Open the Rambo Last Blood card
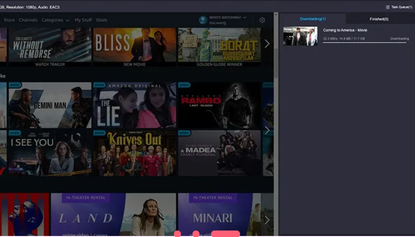The image size is (415, 237). 220,105
